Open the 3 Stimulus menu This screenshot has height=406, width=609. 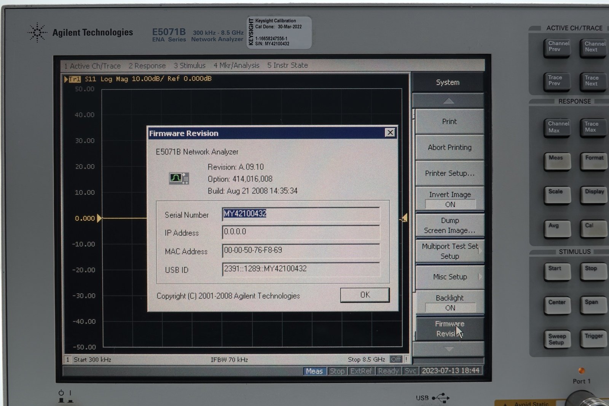point(190,65)
